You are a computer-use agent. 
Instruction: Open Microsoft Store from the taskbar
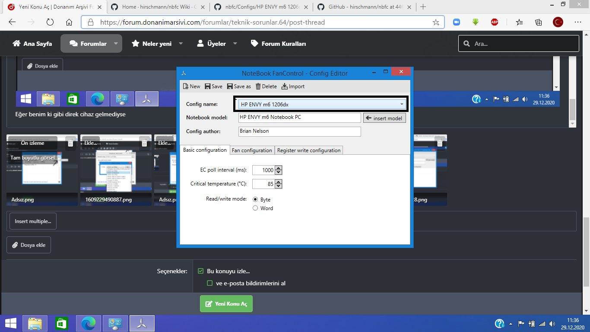coord(61,323)
